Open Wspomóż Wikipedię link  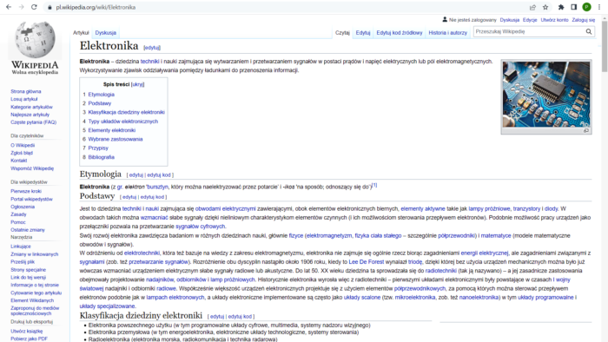point(32,168)
